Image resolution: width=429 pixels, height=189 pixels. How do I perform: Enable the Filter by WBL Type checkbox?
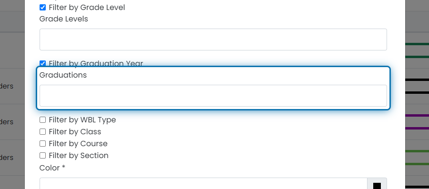click(43, 120)
